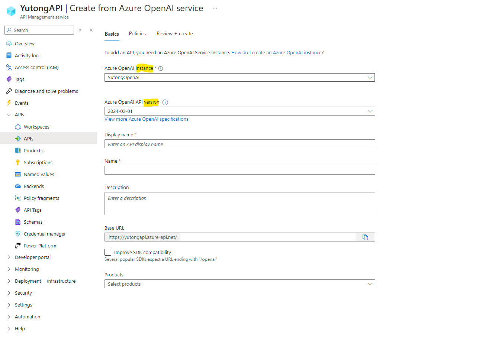Image resolution: width=479 pixels, height=347 pixels.
Task: Click the Products box icon
Action: pos(18,150)
